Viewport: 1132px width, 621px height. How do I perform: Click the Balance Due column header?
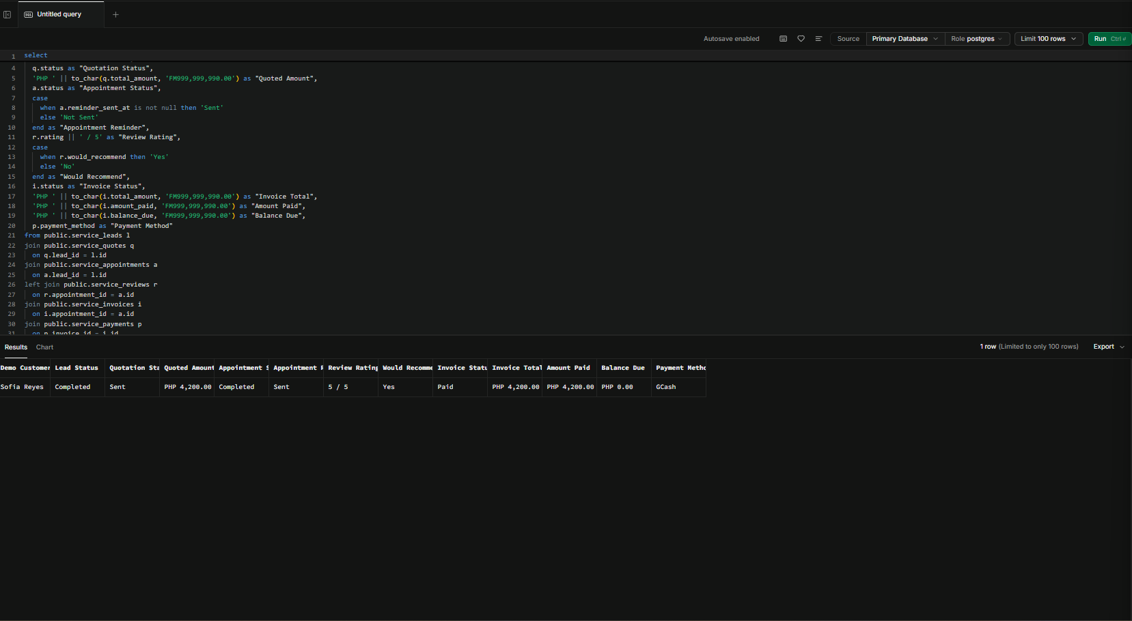[x=624, y=368]
